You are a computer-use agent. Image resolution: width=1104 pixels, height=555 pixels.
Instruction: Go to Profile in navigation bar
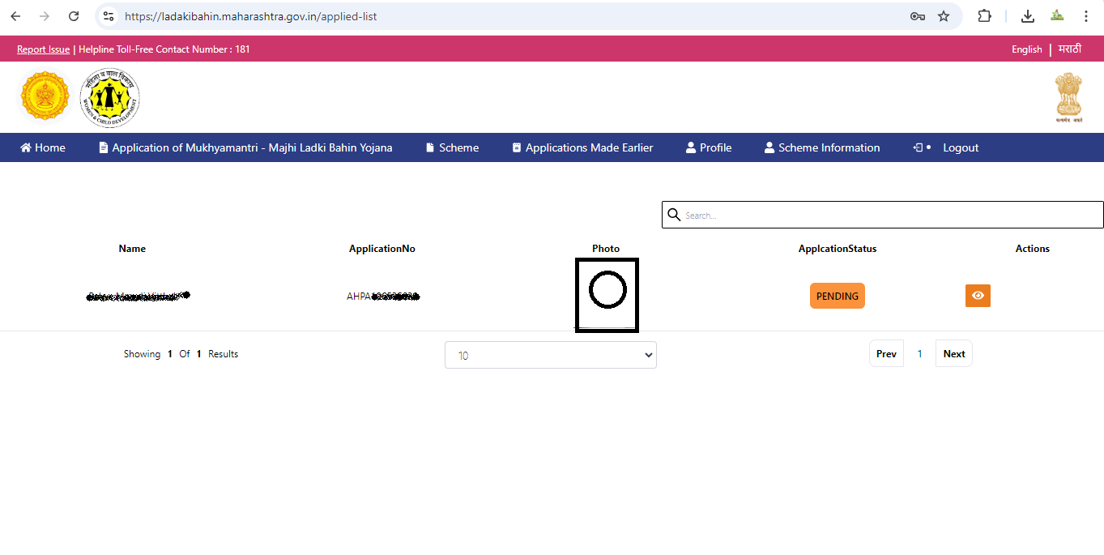(708, 147)
